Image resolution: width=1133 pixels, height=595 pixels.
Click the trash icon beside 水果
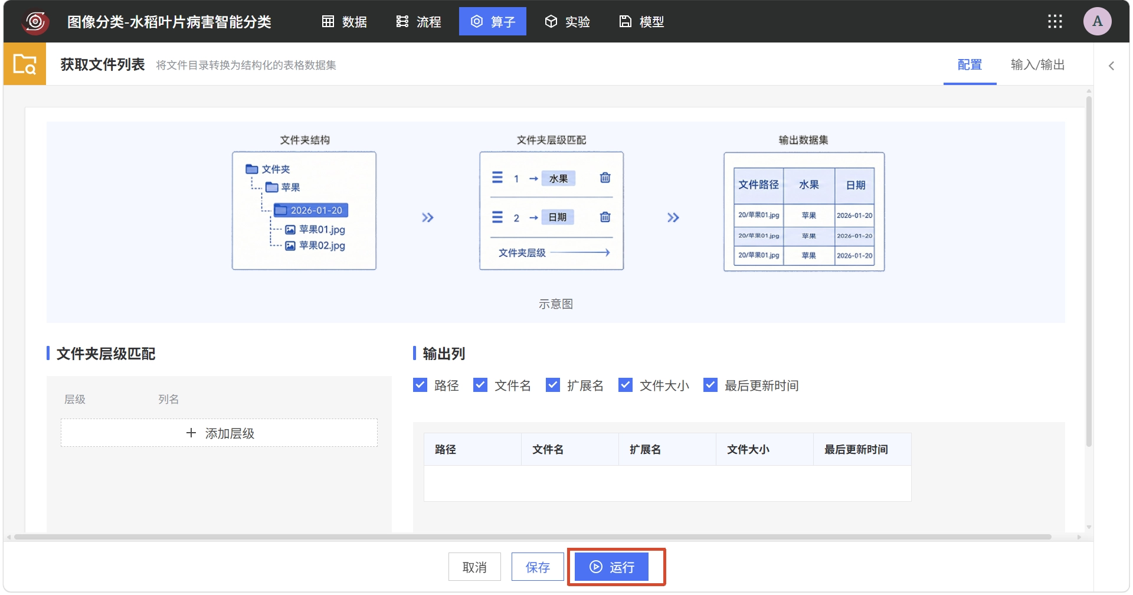(x=605, y=178)
